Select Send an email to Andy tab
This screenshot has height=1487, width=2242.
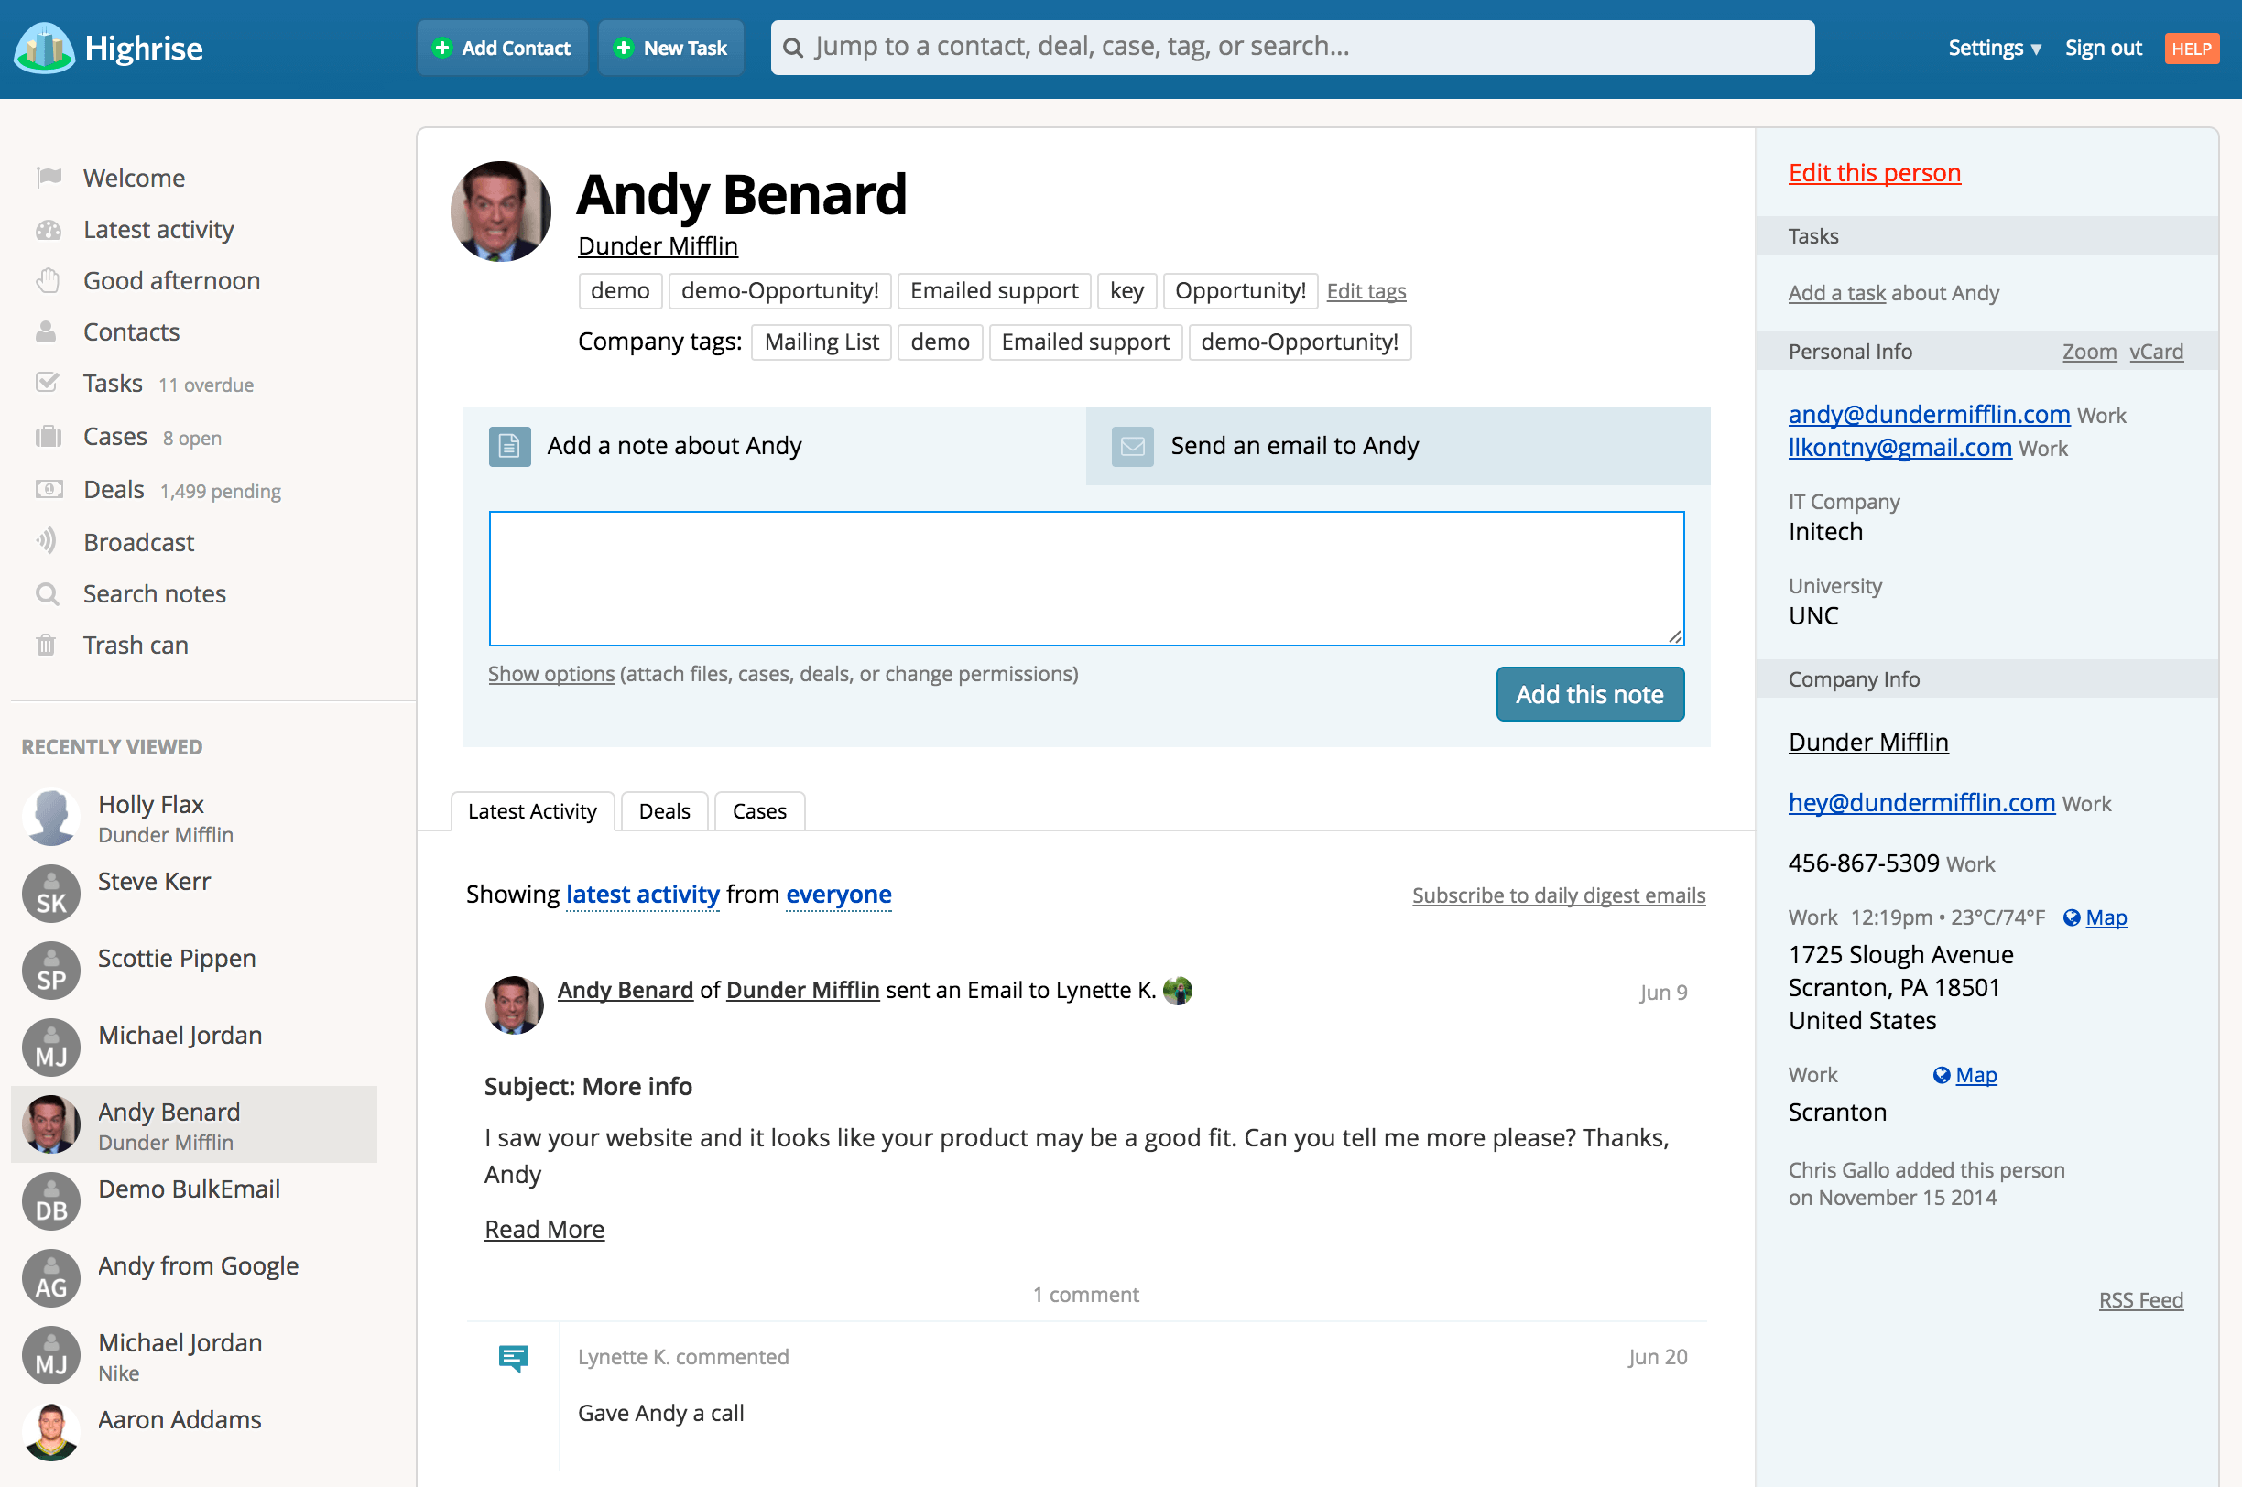pos(1398,446)
